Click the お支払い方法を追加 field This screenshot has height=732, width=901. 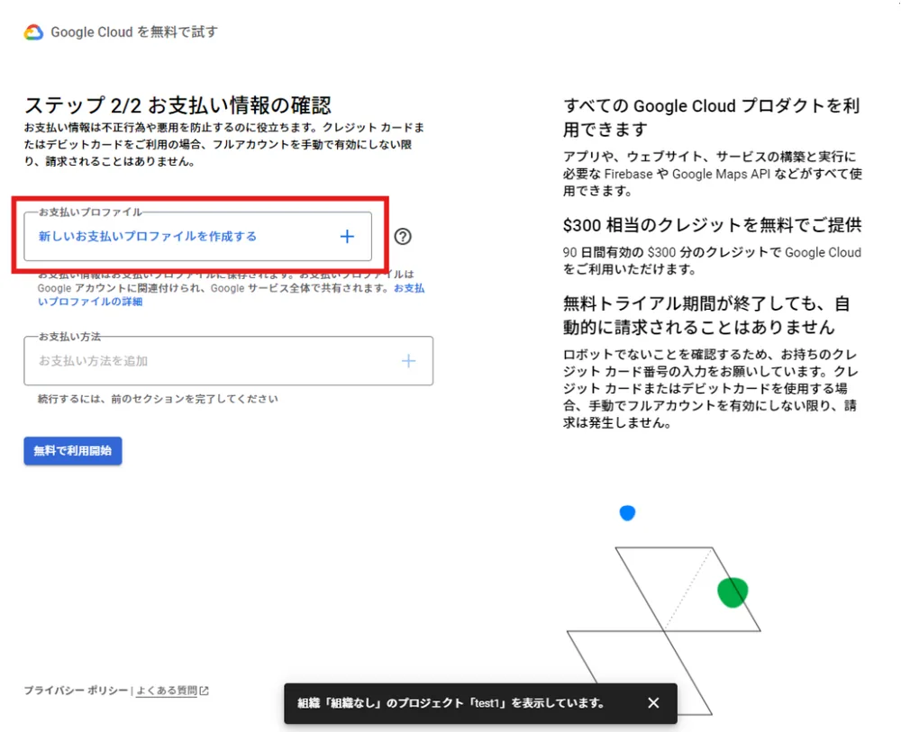click(x=229, y=360)
